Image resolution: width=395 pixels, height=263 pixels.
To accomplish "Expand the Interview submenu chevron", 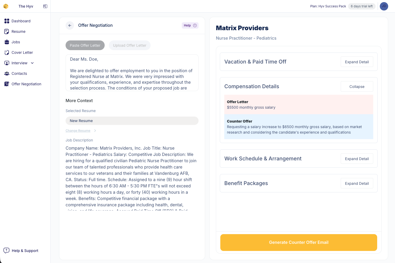I will [x=32, y=63].
